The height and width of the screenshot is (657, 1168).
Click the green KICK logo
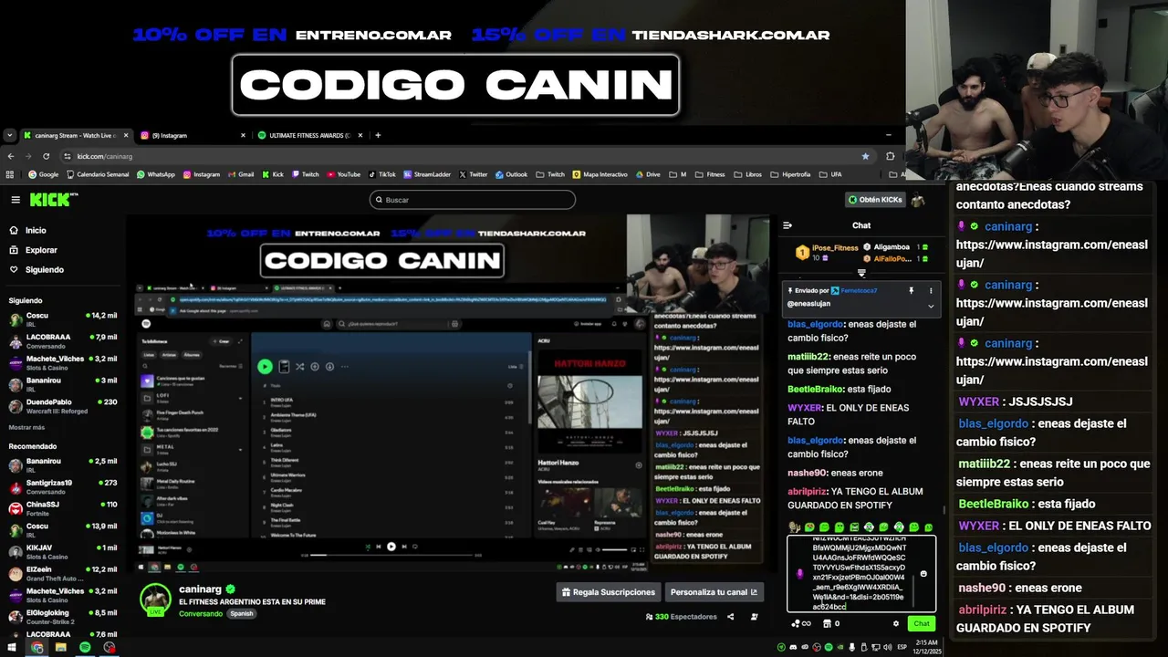click(x=49, y=200)
